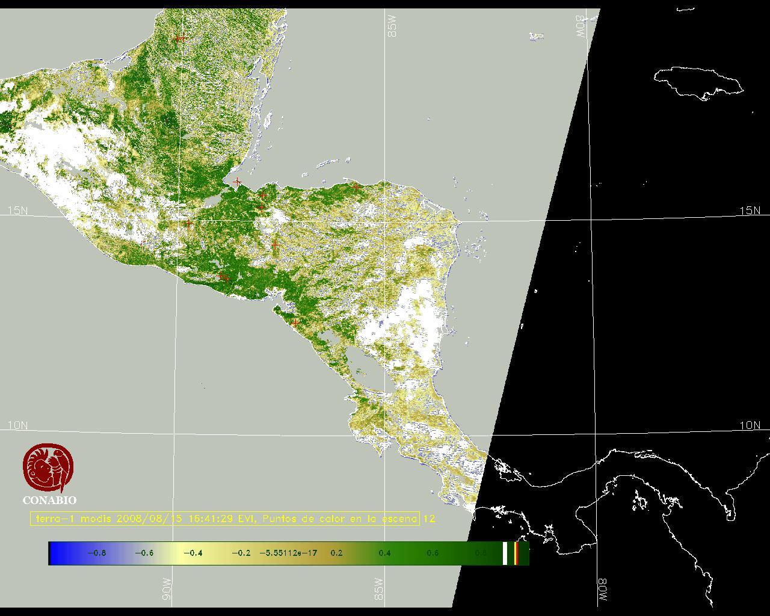Viewport: 770px width, 616px height.
Task: Click the 80W longitude label at bottom
Action: coord(602,591)
